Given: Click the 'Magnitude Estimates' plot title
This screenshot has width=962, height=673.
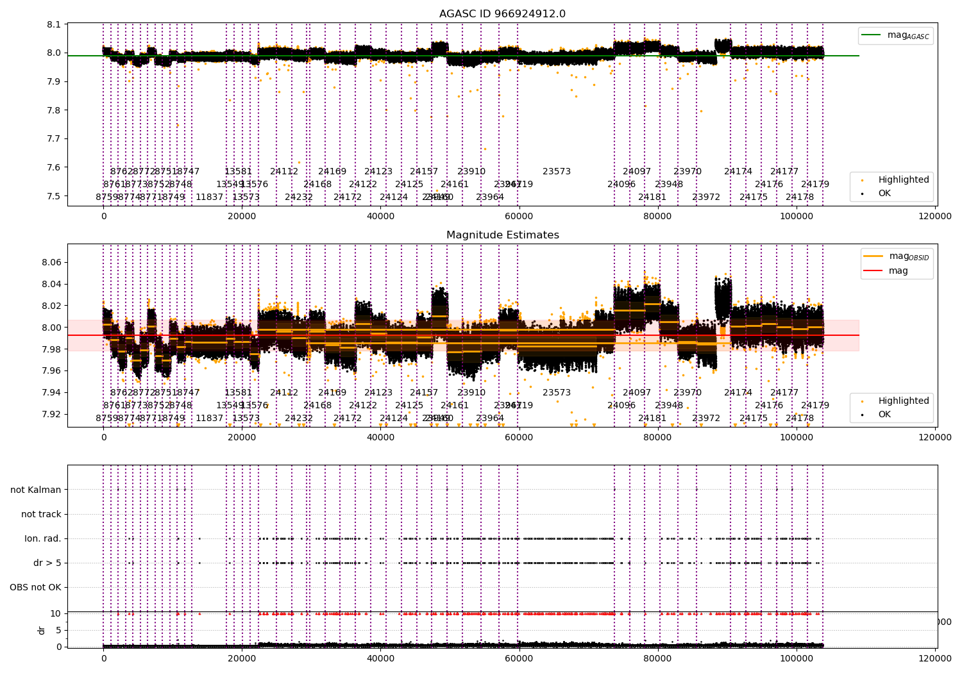Looking at the screenshot, I should point(502,235).
